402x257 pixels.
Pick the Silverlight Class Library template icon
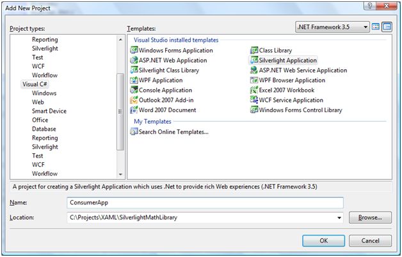coord(134,70)
